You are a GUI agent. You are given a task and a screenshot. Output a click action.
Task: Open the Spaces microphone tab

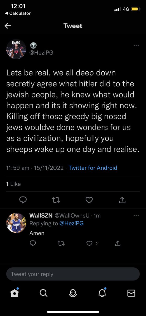(x=73, y=293)
